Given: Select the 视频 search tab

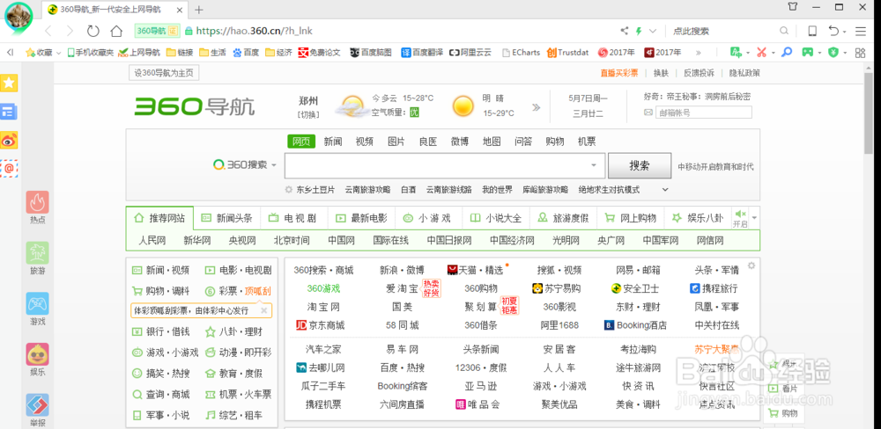Looking at the screenshot, I should click(364, 142).
